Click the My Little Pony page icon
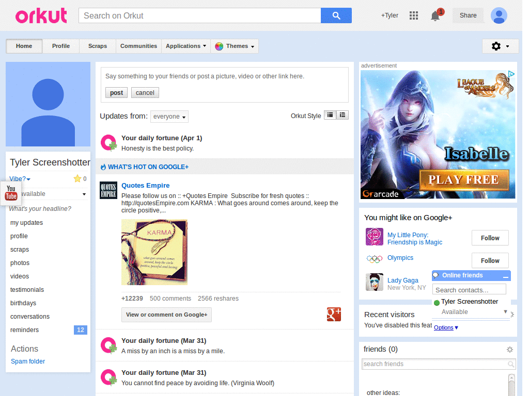 (x=374, y=237)
